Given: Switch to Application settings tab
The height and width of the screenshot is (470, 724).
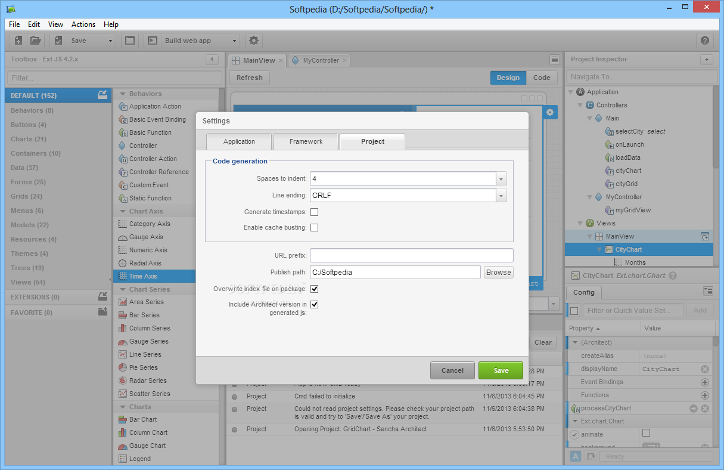Looking at the screenshot, I should click(x=239, y=141).
